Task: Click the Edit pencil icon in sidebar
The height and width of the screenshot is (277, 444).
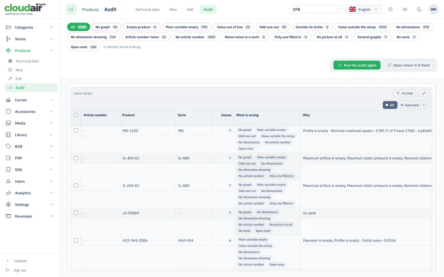Action: 10,79
